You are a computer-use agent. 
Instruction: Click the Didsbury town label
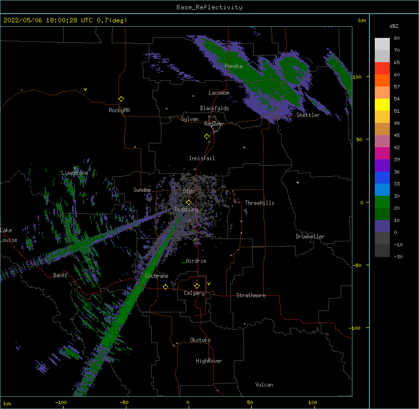point(186,209)
